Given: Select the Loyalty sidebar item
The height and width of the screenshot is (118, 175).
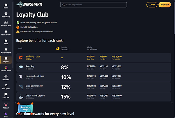Looking at the screenshot, I should 6,60.
